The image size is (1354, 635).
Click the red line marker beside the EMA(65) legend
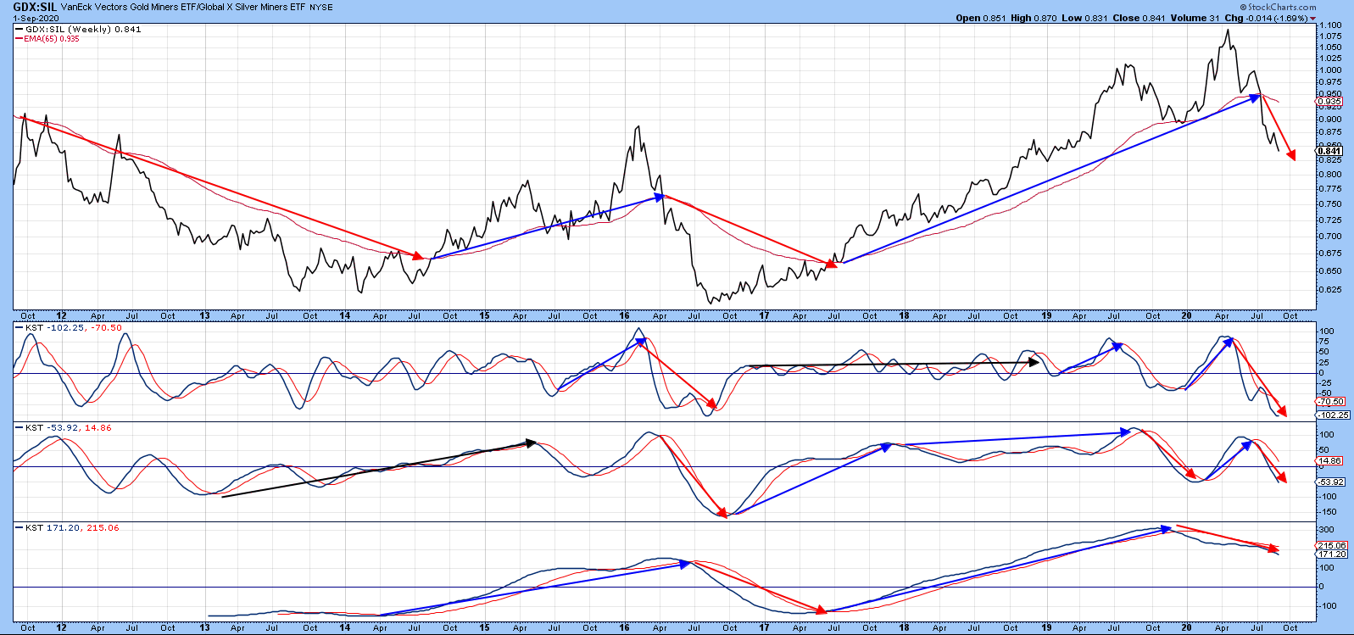click(x=20, y=39)
